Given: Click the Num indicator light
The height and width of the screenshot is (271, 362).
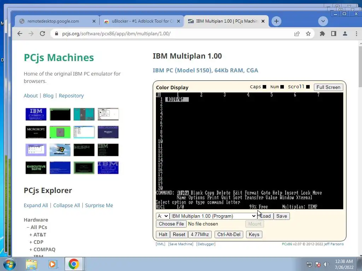Looking at the screenshot, I should click(x=282, y=87).
